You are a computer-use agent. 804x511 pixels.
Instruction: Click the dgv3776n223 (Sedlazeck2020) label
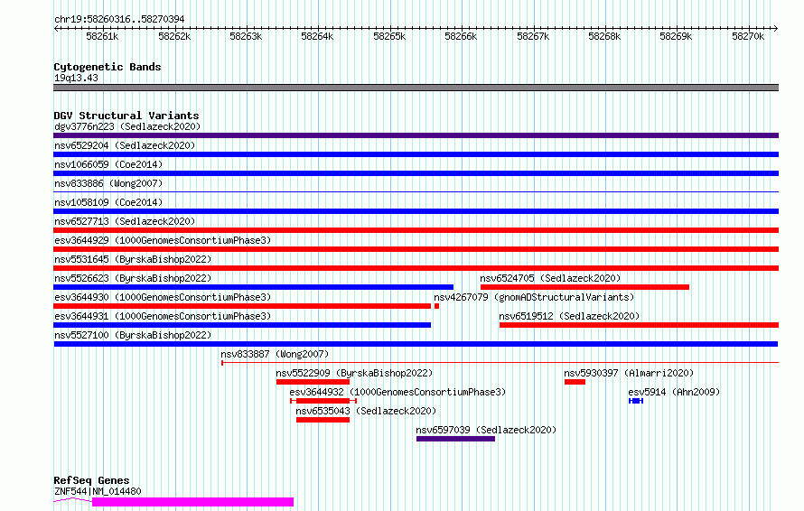(127, 126)
